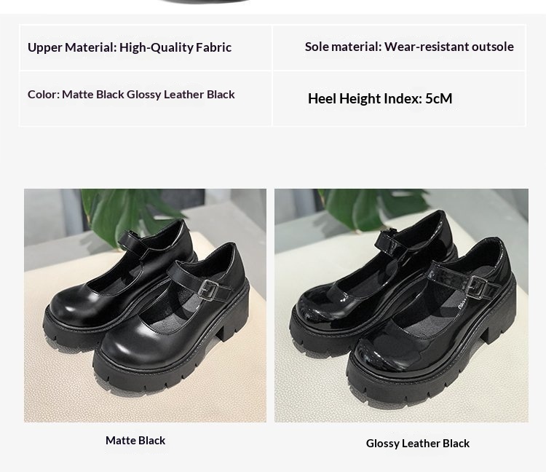Click the Glossy Leather Black caption
Image resolution: width=546 pixels, height=472 pixels.
(418, 443)
